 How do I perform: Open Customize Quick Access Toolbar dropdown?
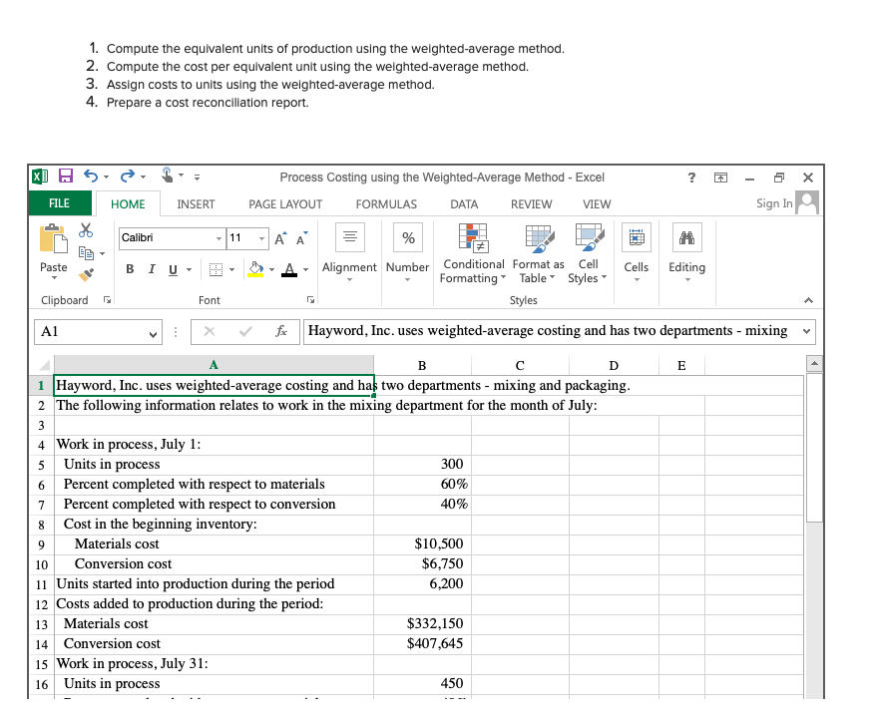coord(198,178)
